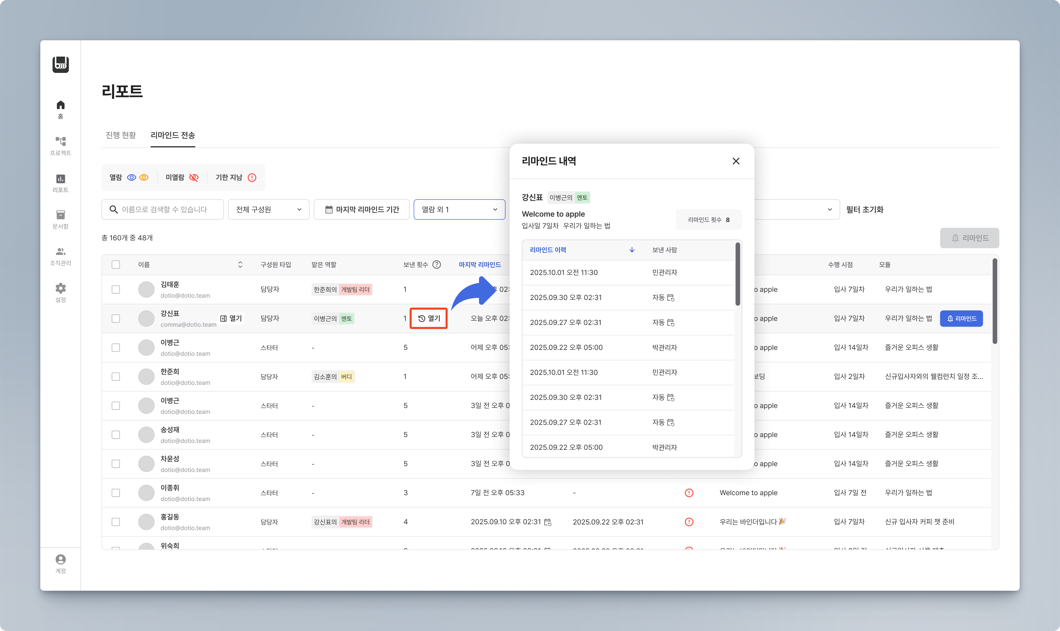Select the 김태훈 row checkbox
Viewport: 1060px width, 631px height.
[x=116, y=290]
